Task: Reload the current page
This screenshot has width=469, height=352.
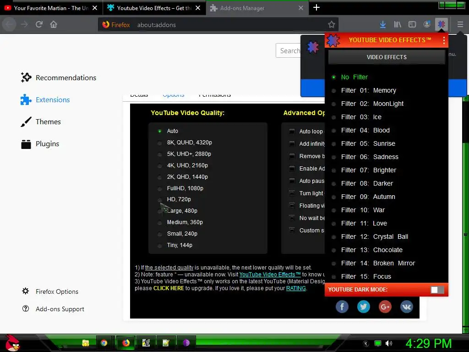Action: point(39,24)
